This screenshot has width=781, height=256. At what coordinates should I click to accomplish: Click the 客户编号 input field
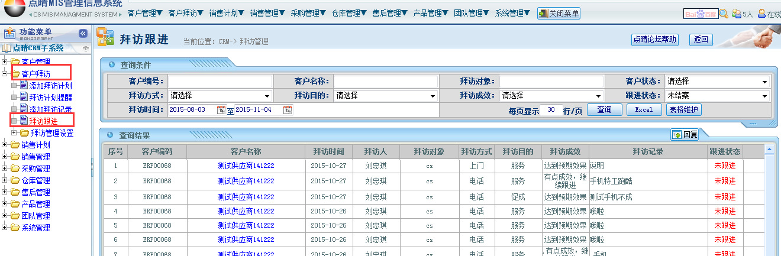click(x=220, y=82)
